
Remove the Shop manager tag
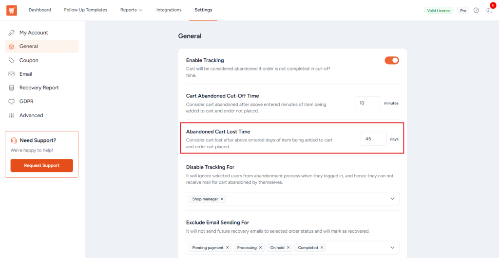tap(222, 199)
